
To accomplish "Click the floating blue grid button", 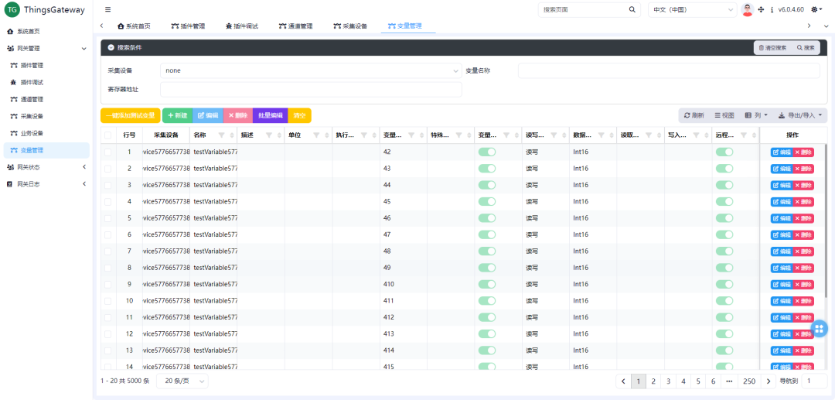I will [x=820, y=329].
